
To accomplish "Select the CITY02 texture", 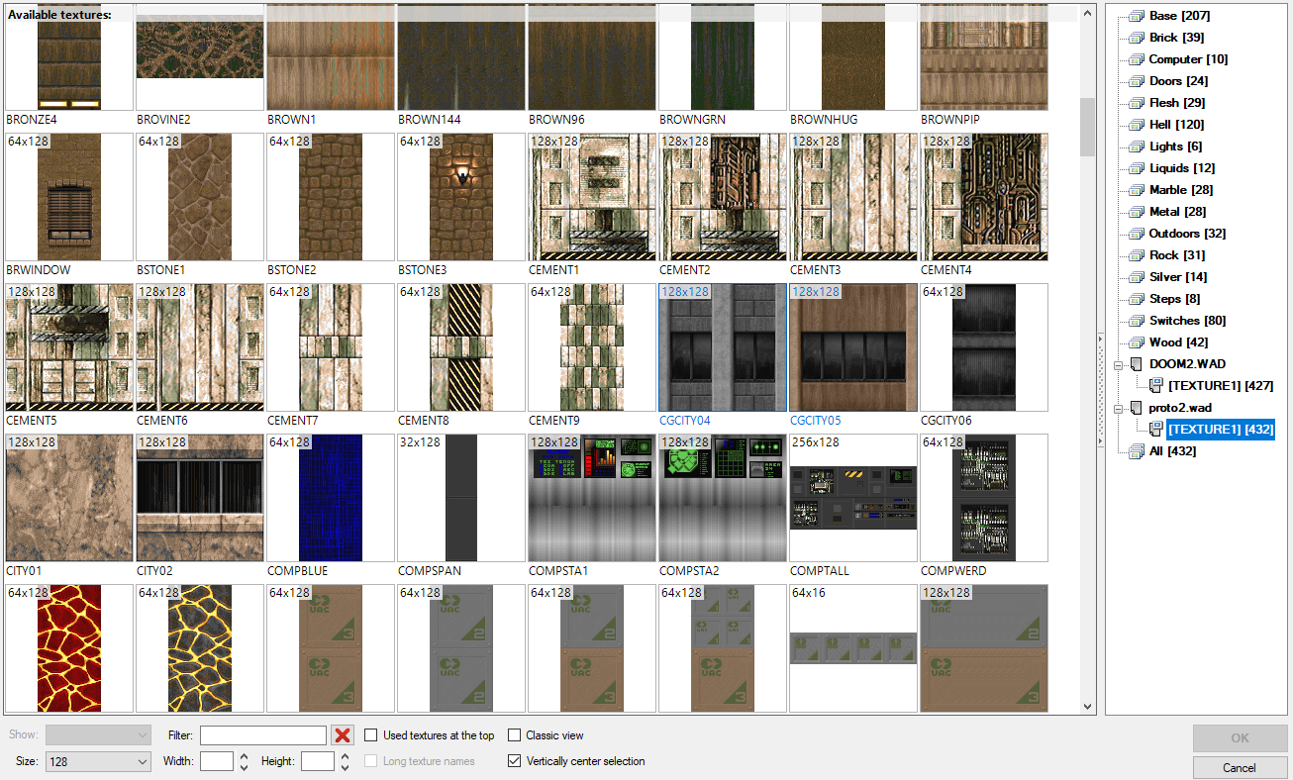I will coord(199,498).
